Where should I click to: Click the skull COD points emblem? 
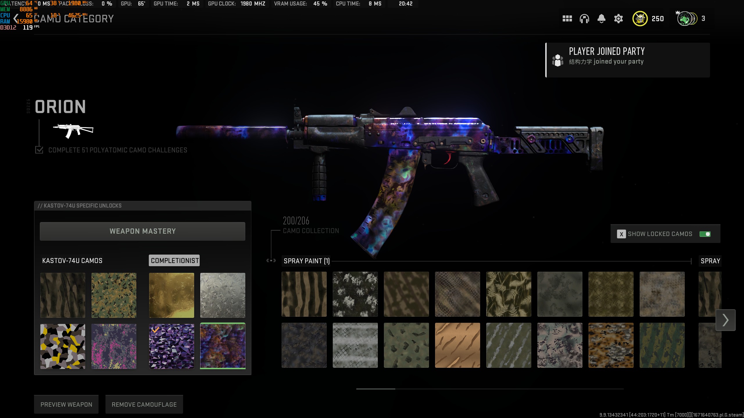640,19
